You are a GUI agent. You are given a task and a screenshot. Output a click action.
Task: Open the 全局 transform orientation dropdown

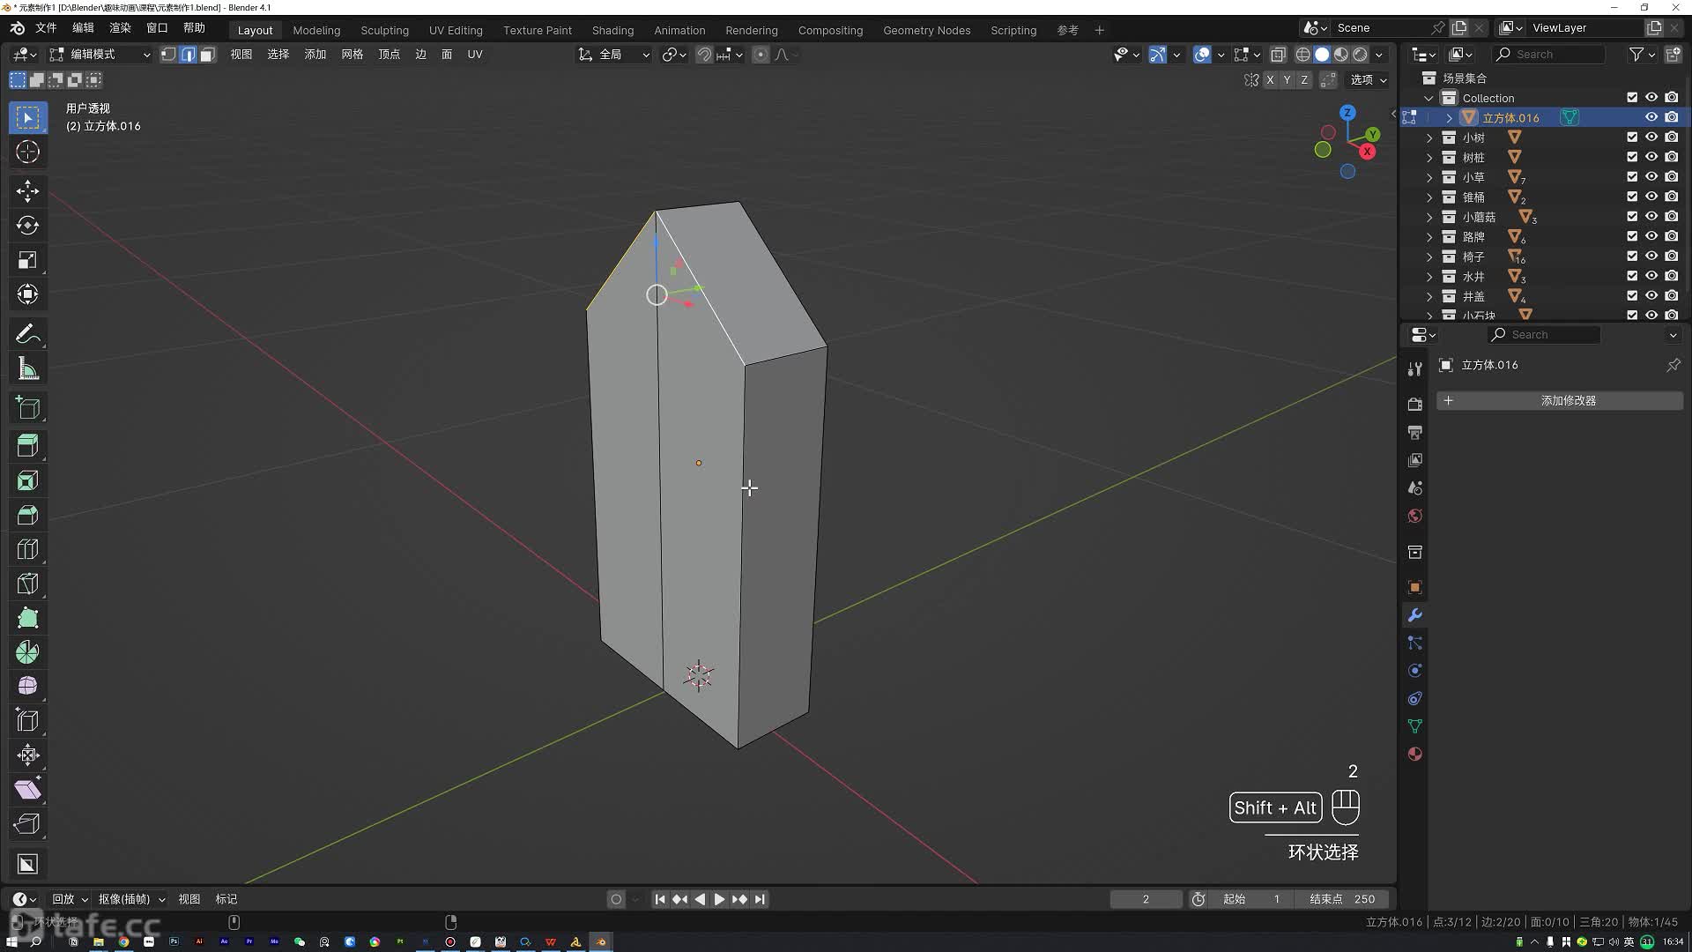[614, 55]
